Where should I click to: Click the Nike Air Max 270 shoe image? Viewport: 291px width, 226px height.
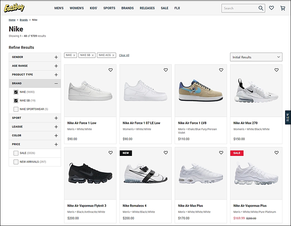pyautogui.click(x=256, y=91)
